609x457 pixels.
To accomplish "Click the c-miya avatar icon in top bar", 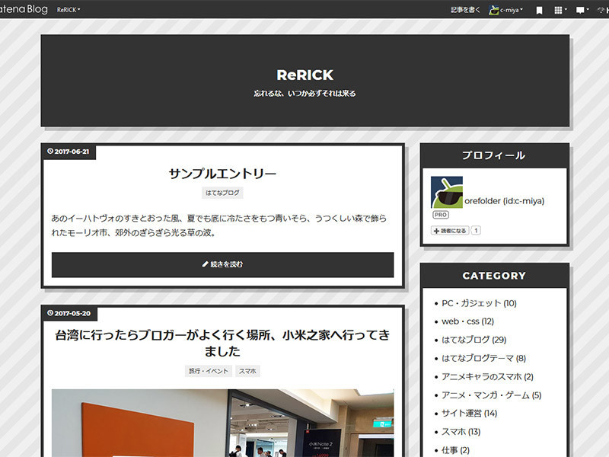I will (x=493, y=10).
